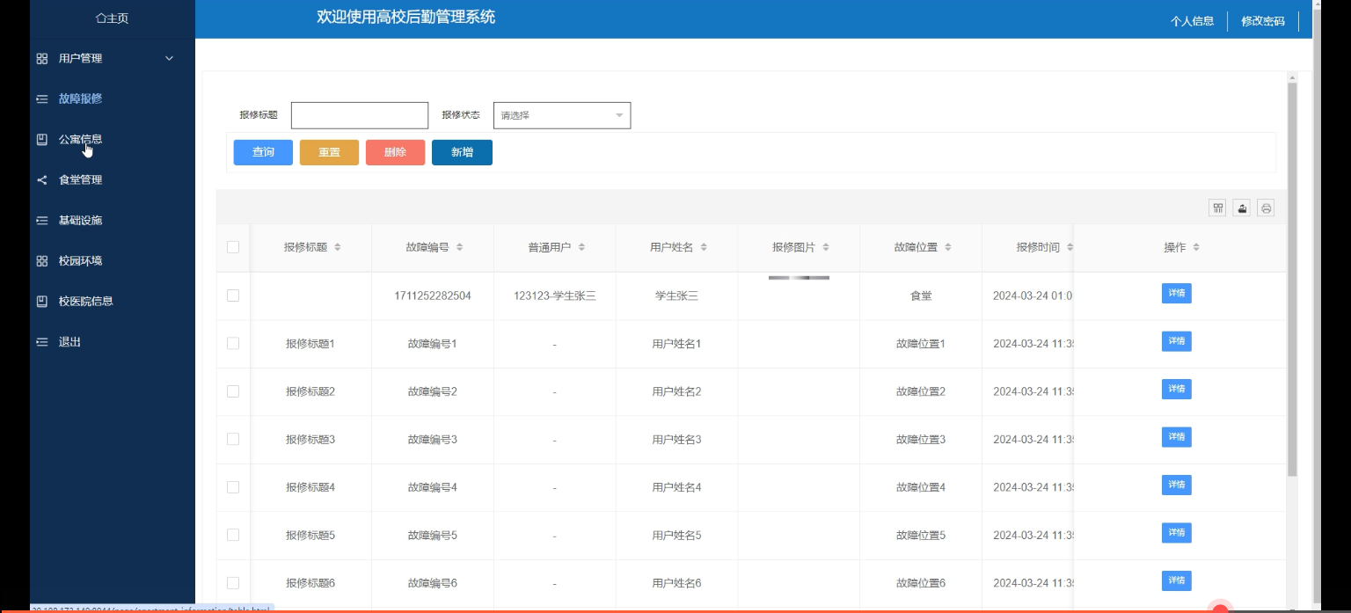Open 详情 for the 报修标题3 row
The width and height of the screenshot is (1351, 613).
point(1177,436)
